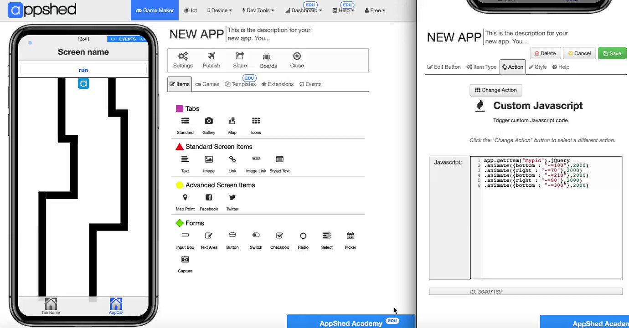Open the Dashboard dropdown

pos(303,10)
